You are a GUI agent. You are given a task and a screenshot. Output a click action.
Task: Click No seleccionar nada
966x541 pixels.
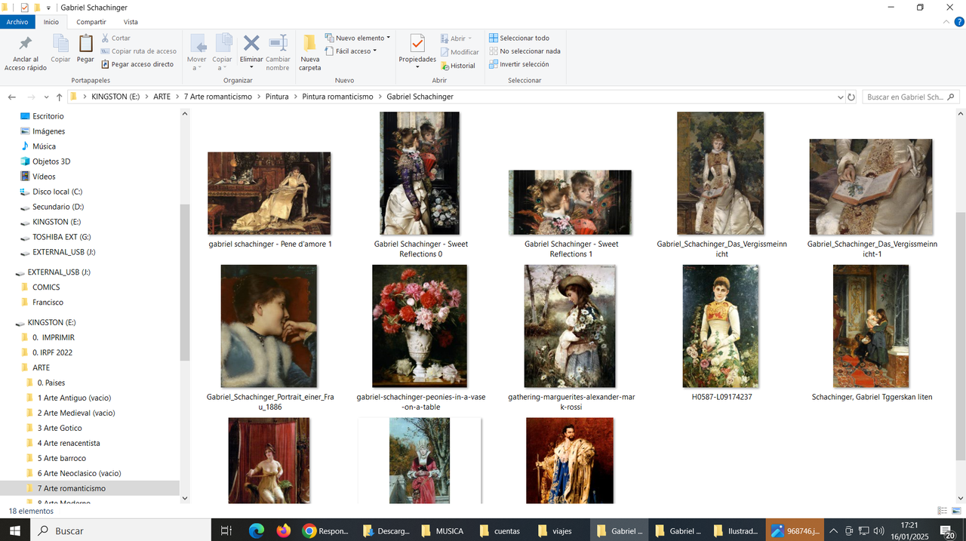pos(525,51)
